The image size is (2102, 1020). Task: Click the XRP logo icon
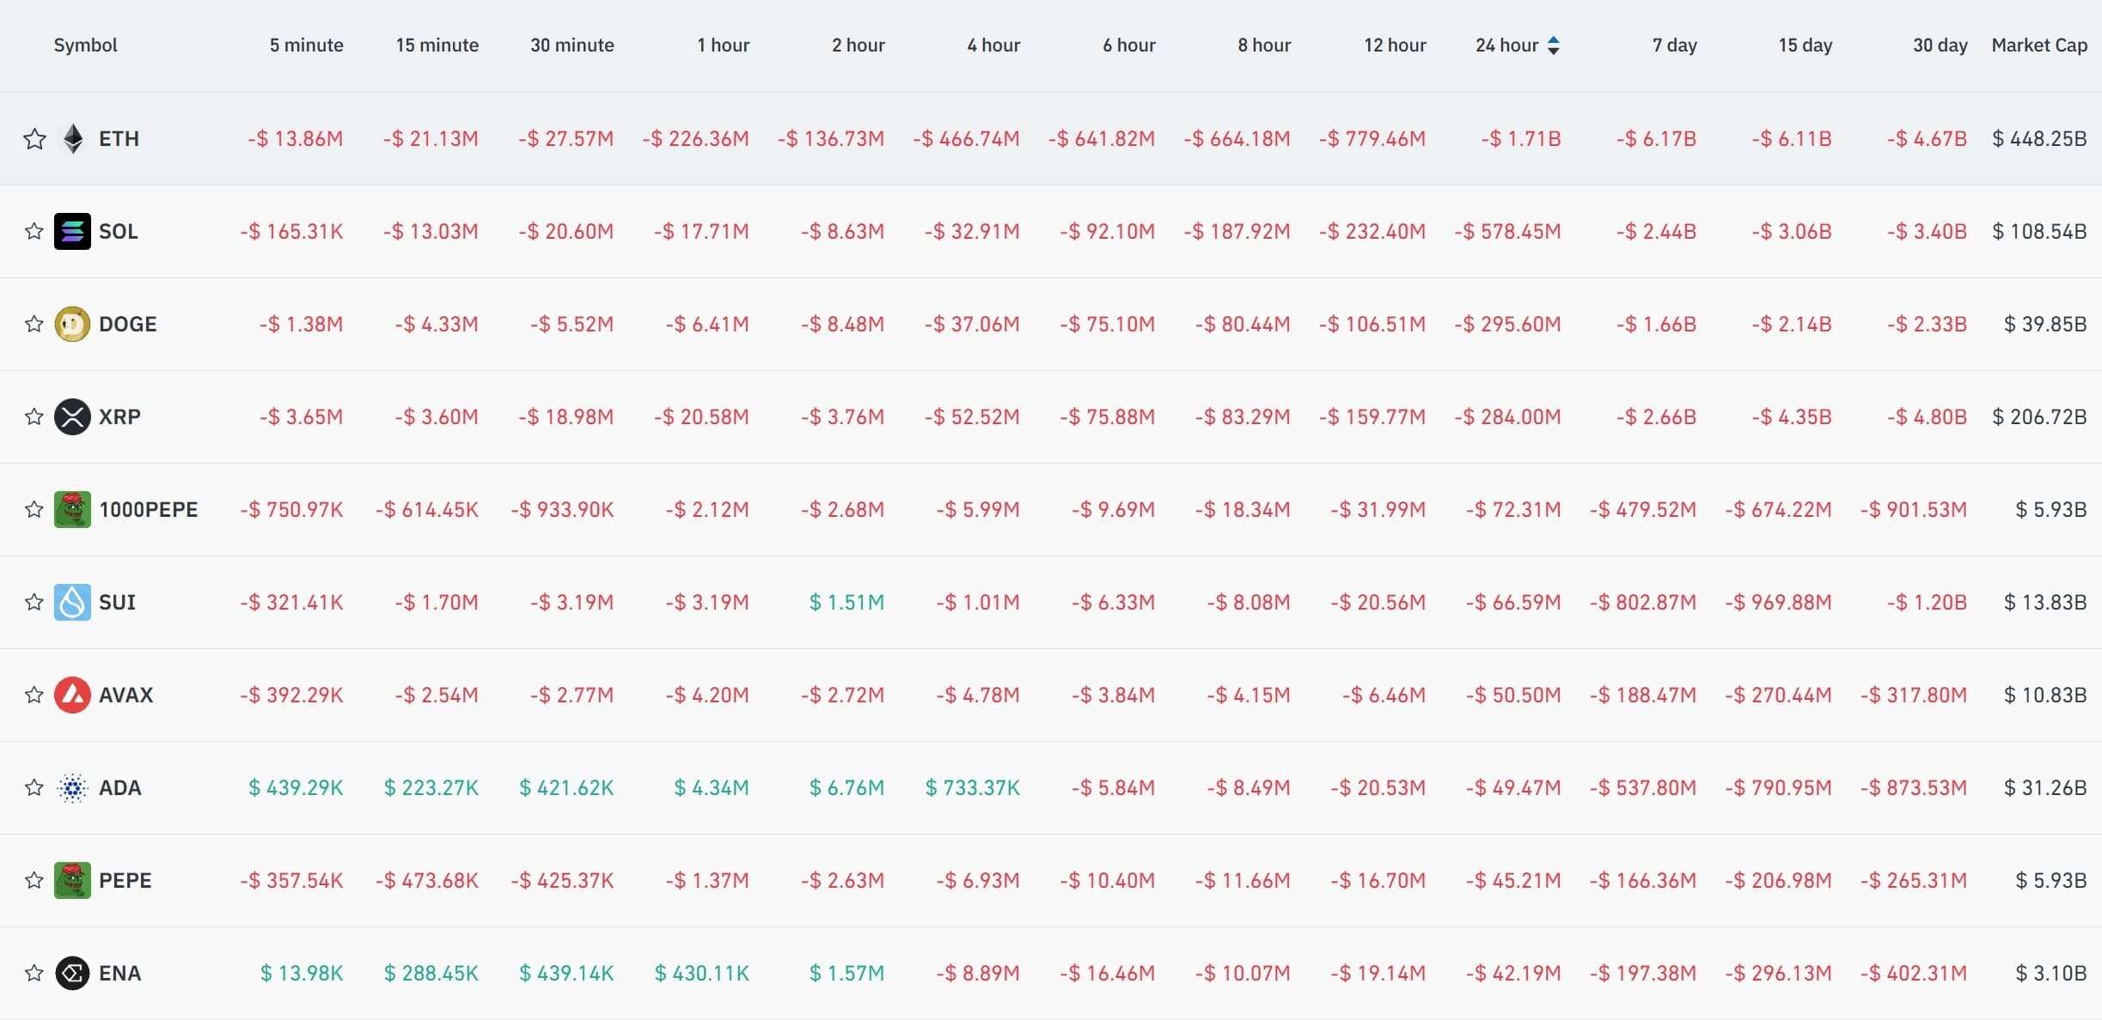click(72, 417)
